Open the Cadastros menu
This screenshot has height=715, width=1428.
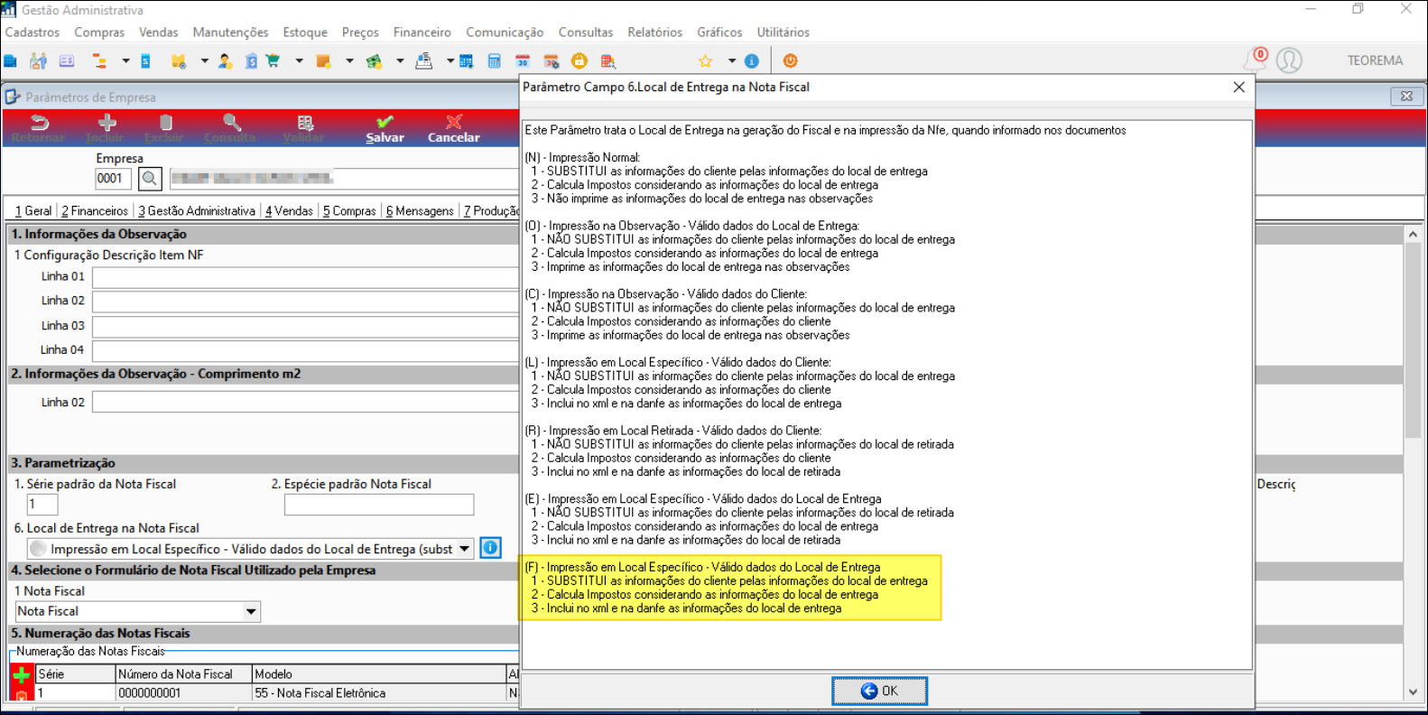click(32, 32)
